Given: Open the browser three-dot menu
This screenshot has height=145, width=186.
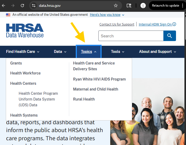Looking at the screenshot, I should (x=183, y=6).
